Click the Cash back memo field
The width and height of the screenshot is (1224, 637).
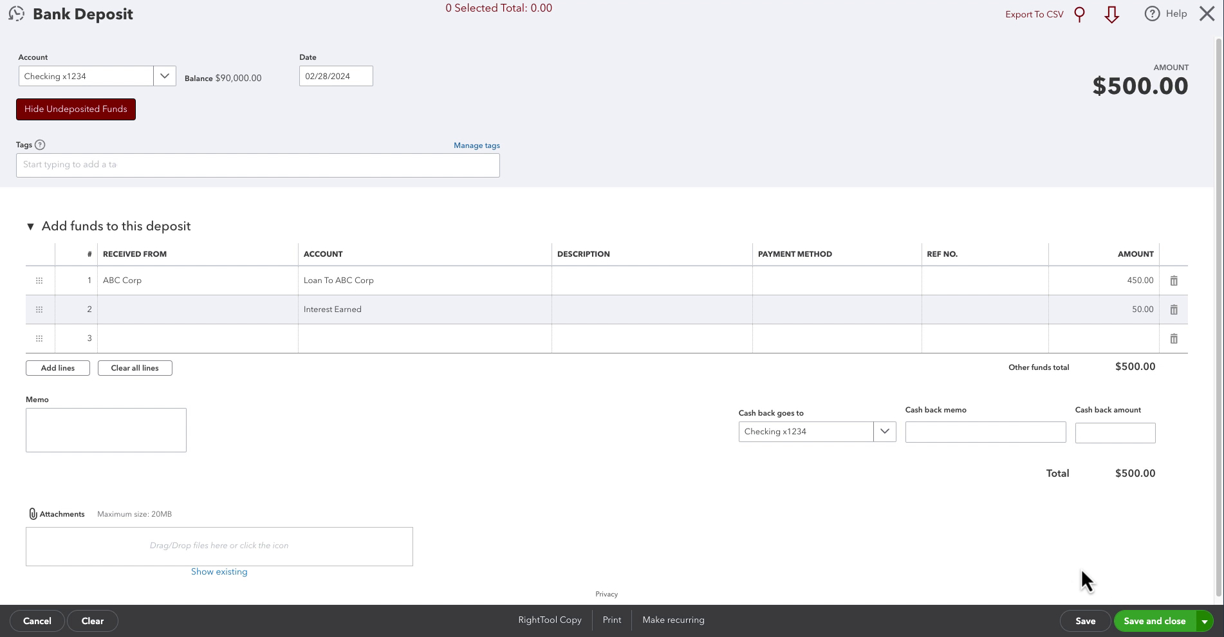985,432
